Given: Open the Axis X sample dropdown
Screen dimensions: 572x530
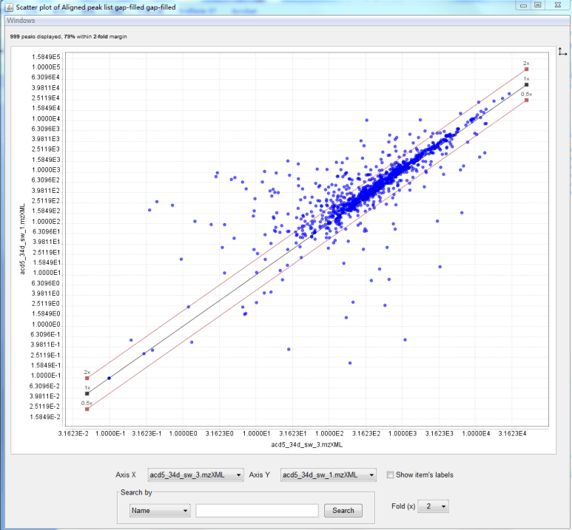Looking at the screenshot, I should pyautogui.click(x=195, y=475).
